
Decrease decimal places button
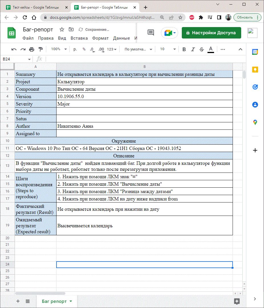tap(92, 49)
